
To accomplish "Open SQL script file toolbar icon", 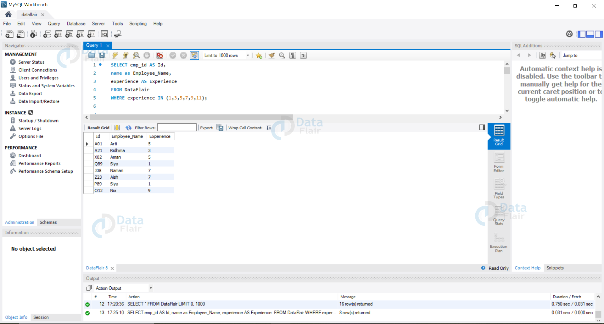I will click(21, 34).
